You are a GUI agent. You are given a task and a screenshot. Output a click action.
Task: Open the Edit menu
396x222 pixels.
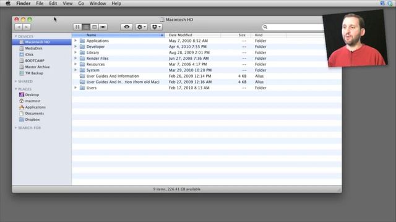tap(53, 3)
